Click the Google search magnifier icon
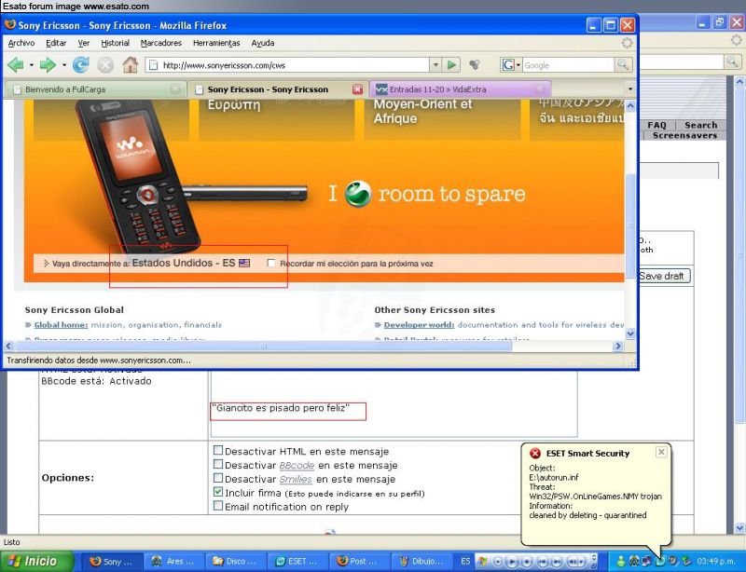 pos(623,64)
